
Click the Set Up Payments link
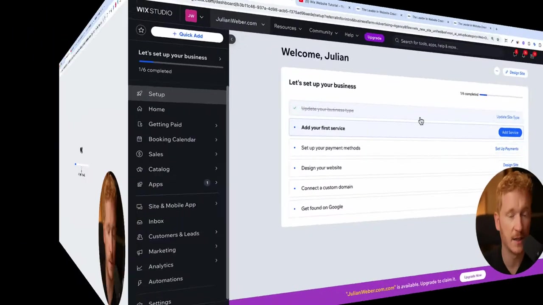tap(507, 149)
